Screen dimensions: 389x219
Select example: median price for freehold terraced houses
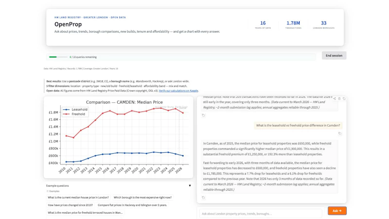click(85, 213)
